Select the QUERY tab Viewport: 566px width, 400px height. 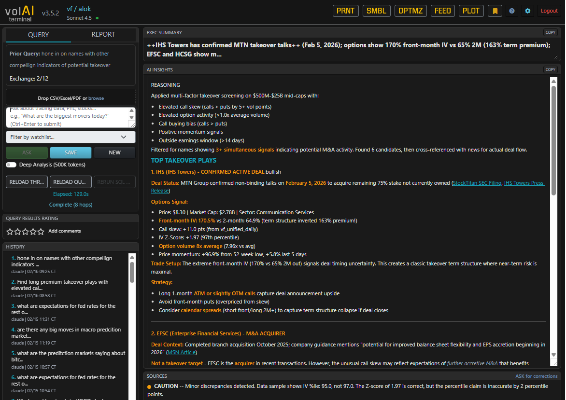pos(38,35)
